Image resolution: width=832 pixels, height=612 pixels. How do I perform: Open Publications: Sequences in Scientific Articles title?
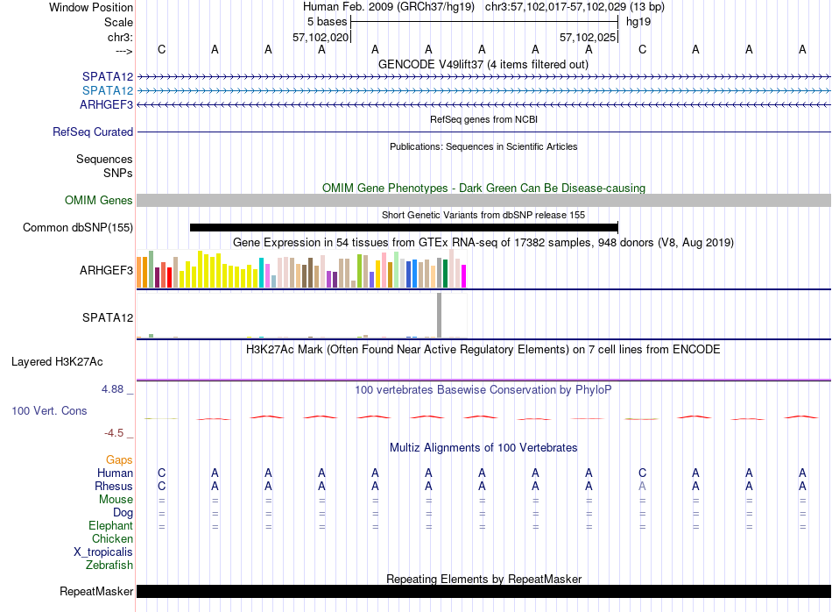coord(483,146)
